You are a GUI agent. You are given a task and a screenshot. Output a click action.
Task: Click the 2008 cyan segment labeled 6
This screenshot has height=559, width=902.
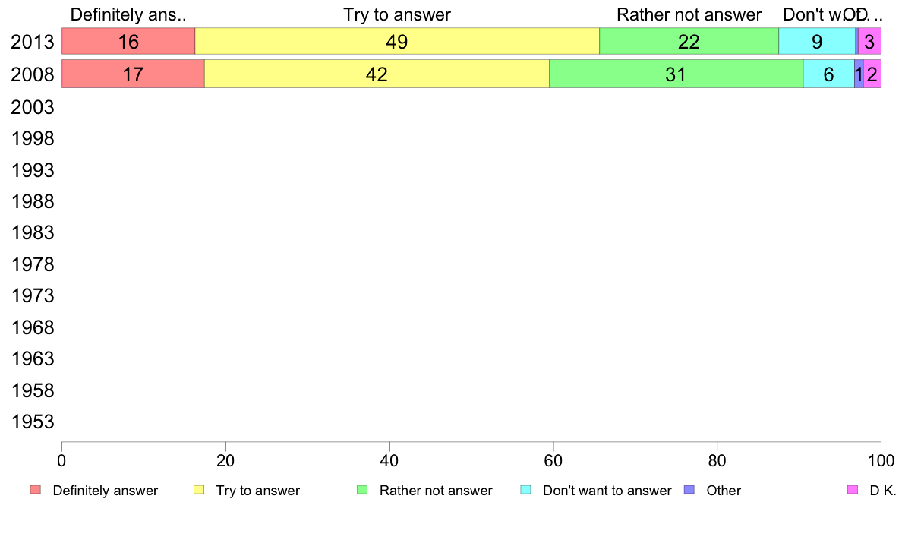(828, 74)
